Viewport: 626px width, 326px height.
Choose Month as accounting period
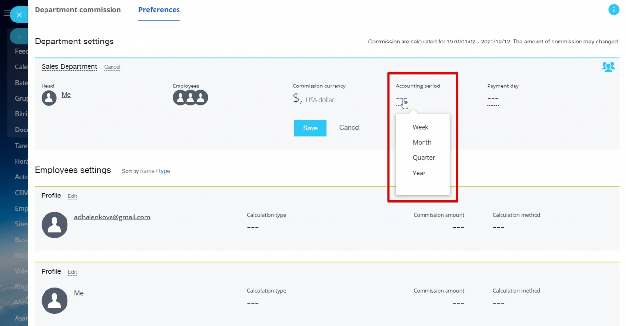pyautogui.click(x=422, y=142)
